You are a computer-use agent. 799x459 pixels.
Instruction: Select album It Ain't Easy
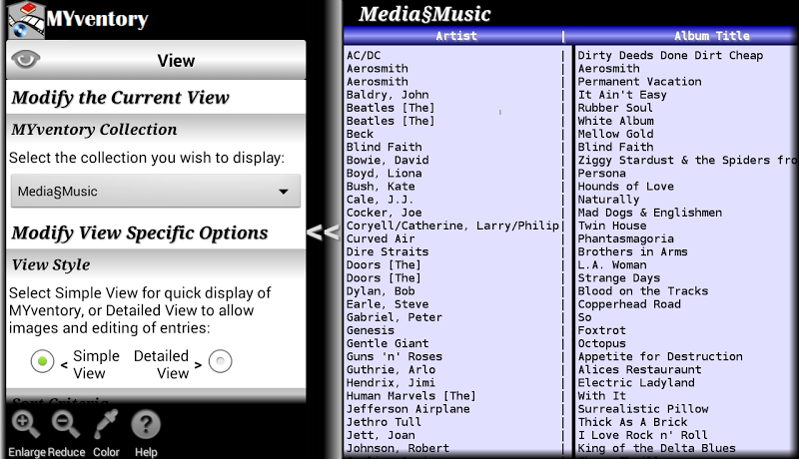(x=622, y=95)
